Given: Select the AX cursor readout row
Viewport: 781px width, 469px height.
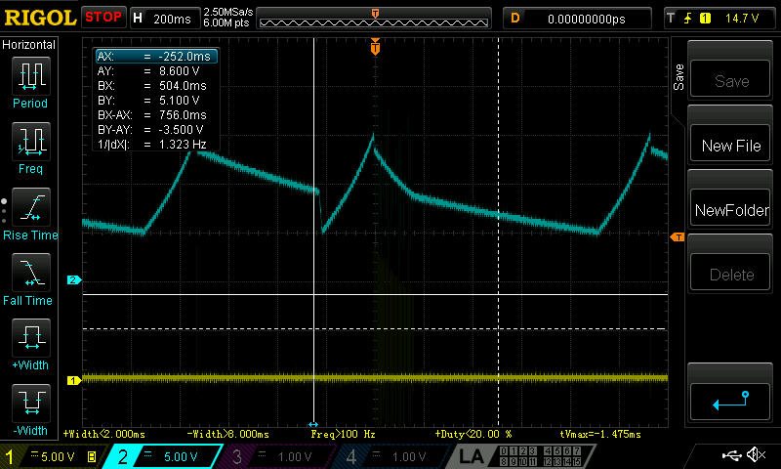Looking at the screenshot, I should [x=156, y=57].
